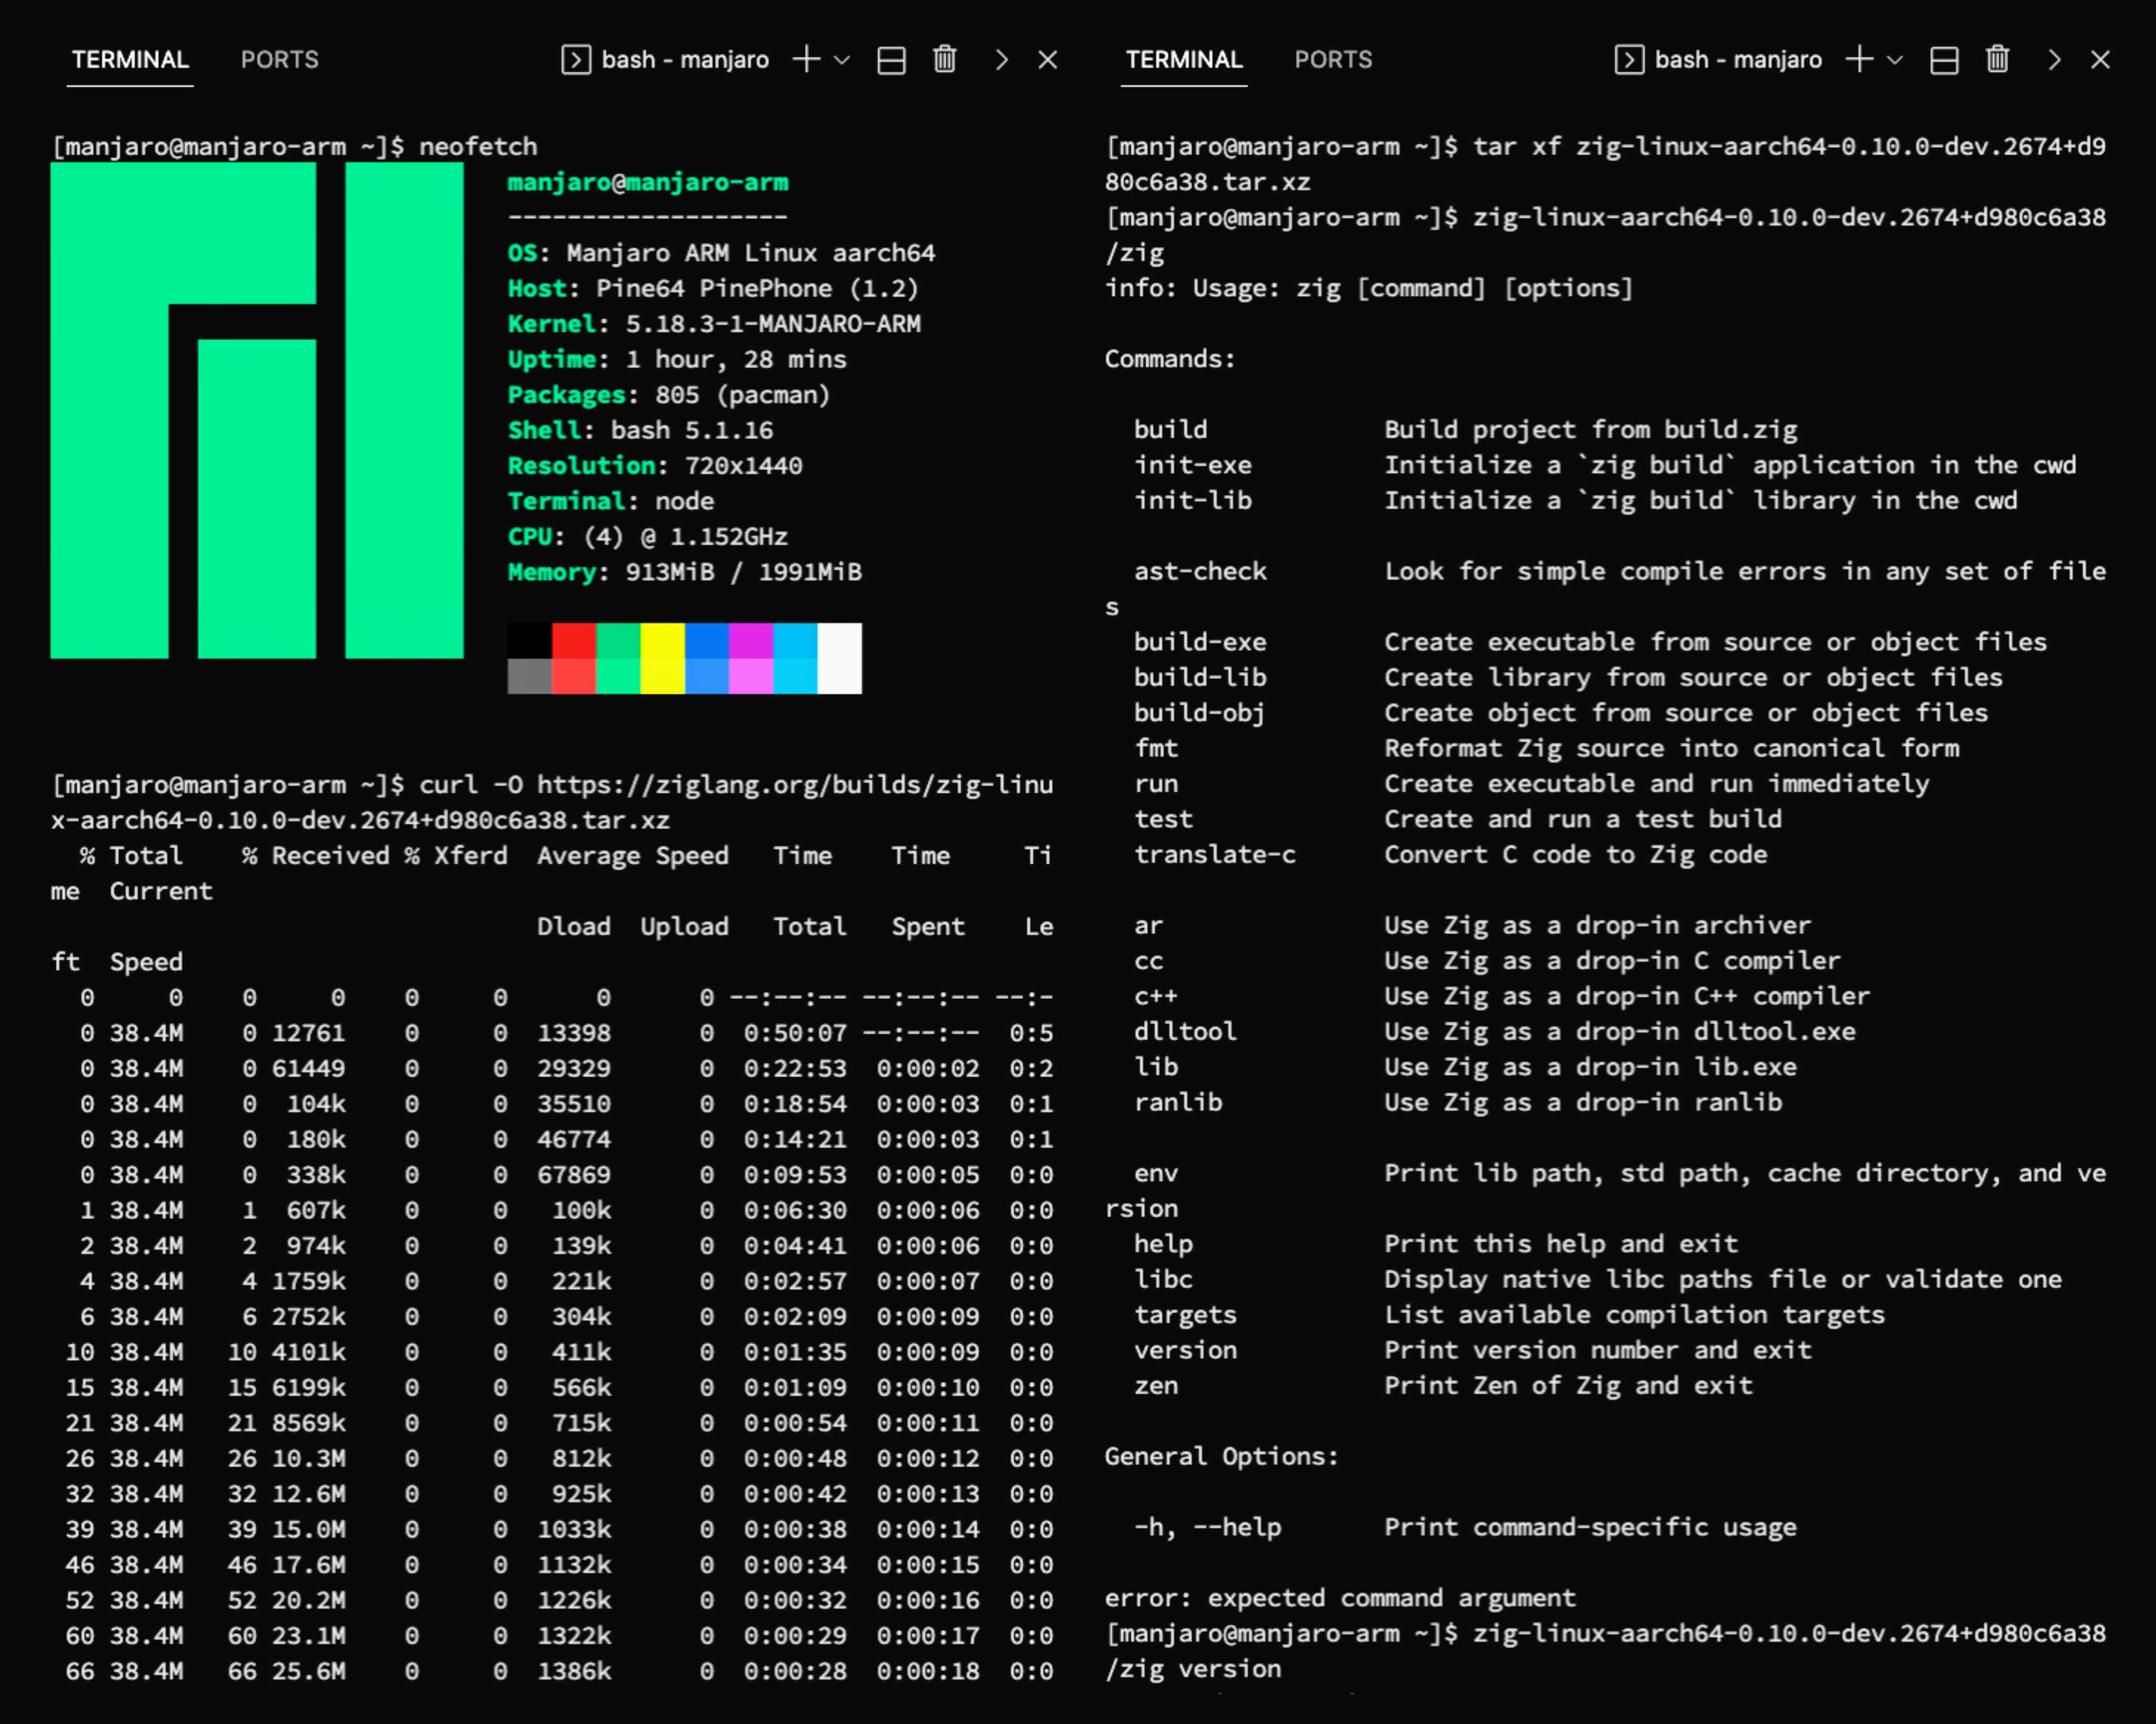This screenshot has height=1724, width=2156.
Task: Maximize left panel with chevron arrow
Action: pyautogui.click(x=1002, y=60)
